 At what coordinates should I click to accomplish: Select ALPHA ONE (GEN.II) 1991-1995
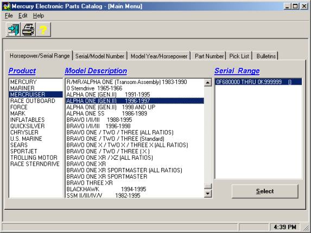[x=135, y=94]
